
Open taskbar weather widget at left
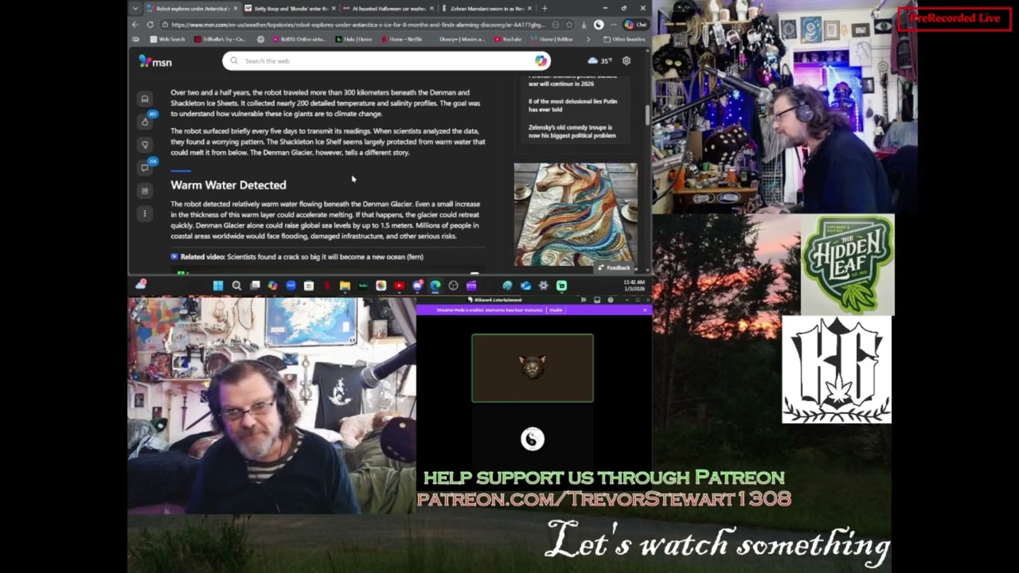[141, 284]
